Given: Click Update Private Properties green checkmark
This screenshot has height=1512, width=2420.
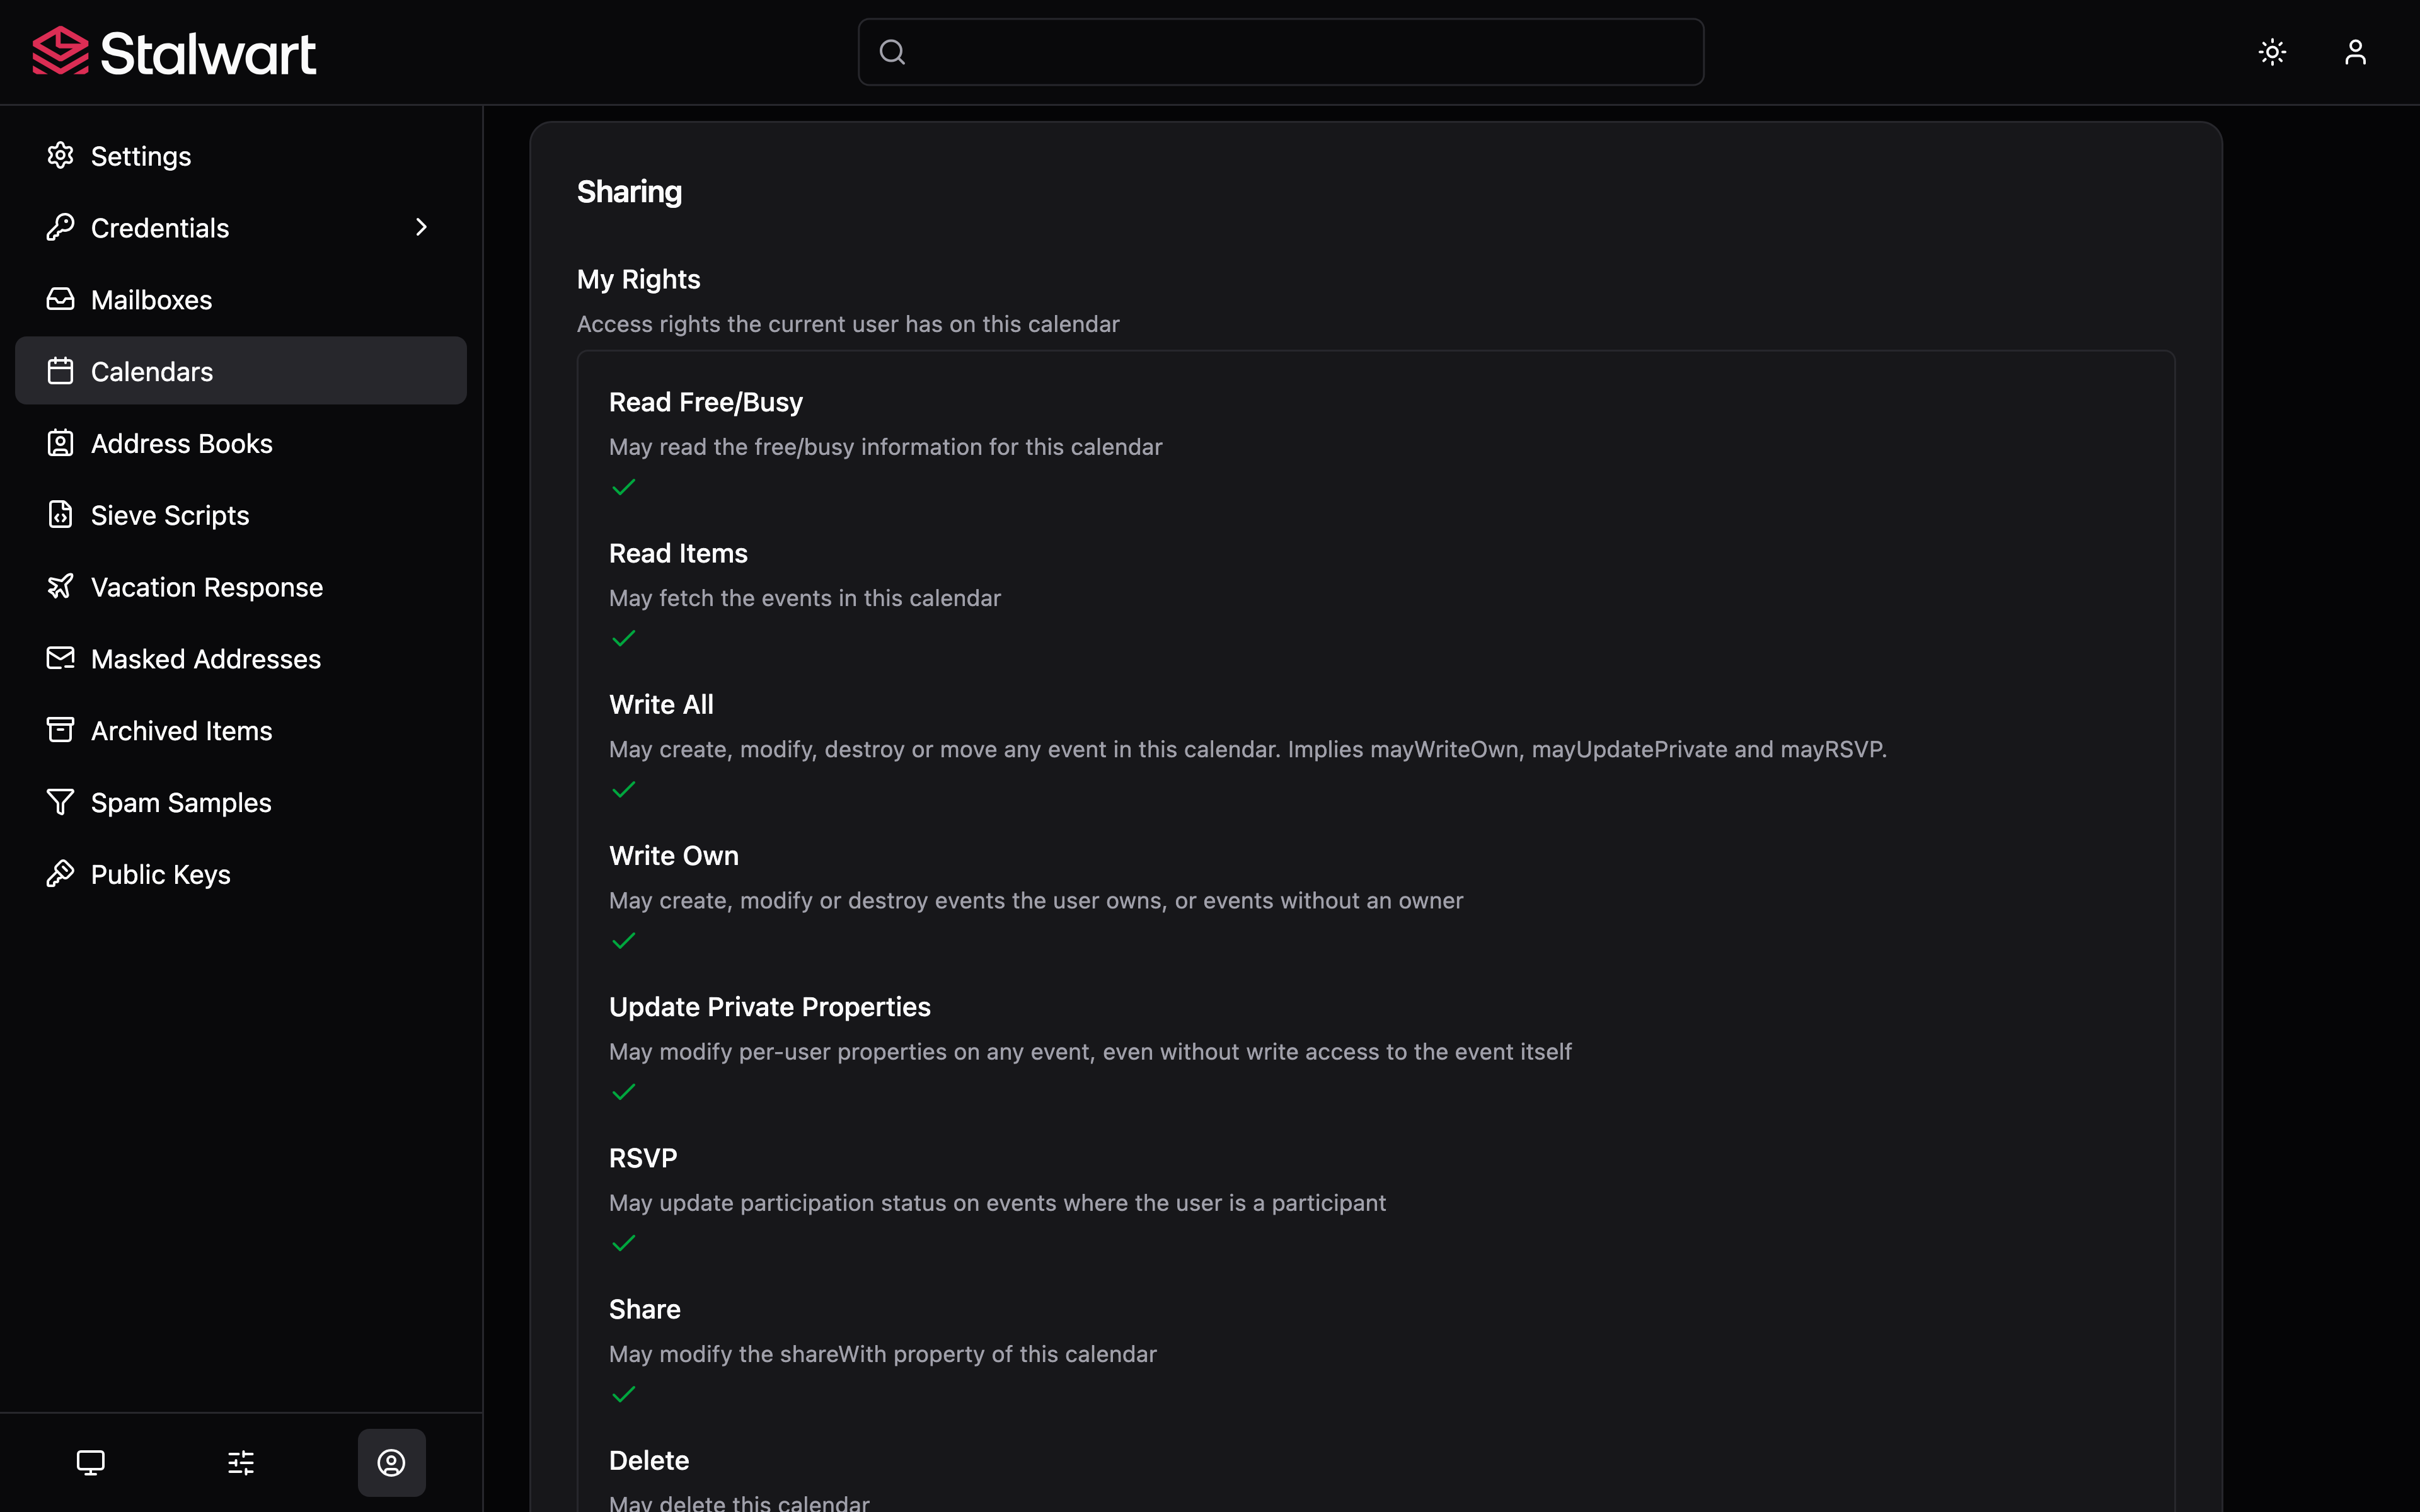Looking at the screenshot, I should point(623,1092).
